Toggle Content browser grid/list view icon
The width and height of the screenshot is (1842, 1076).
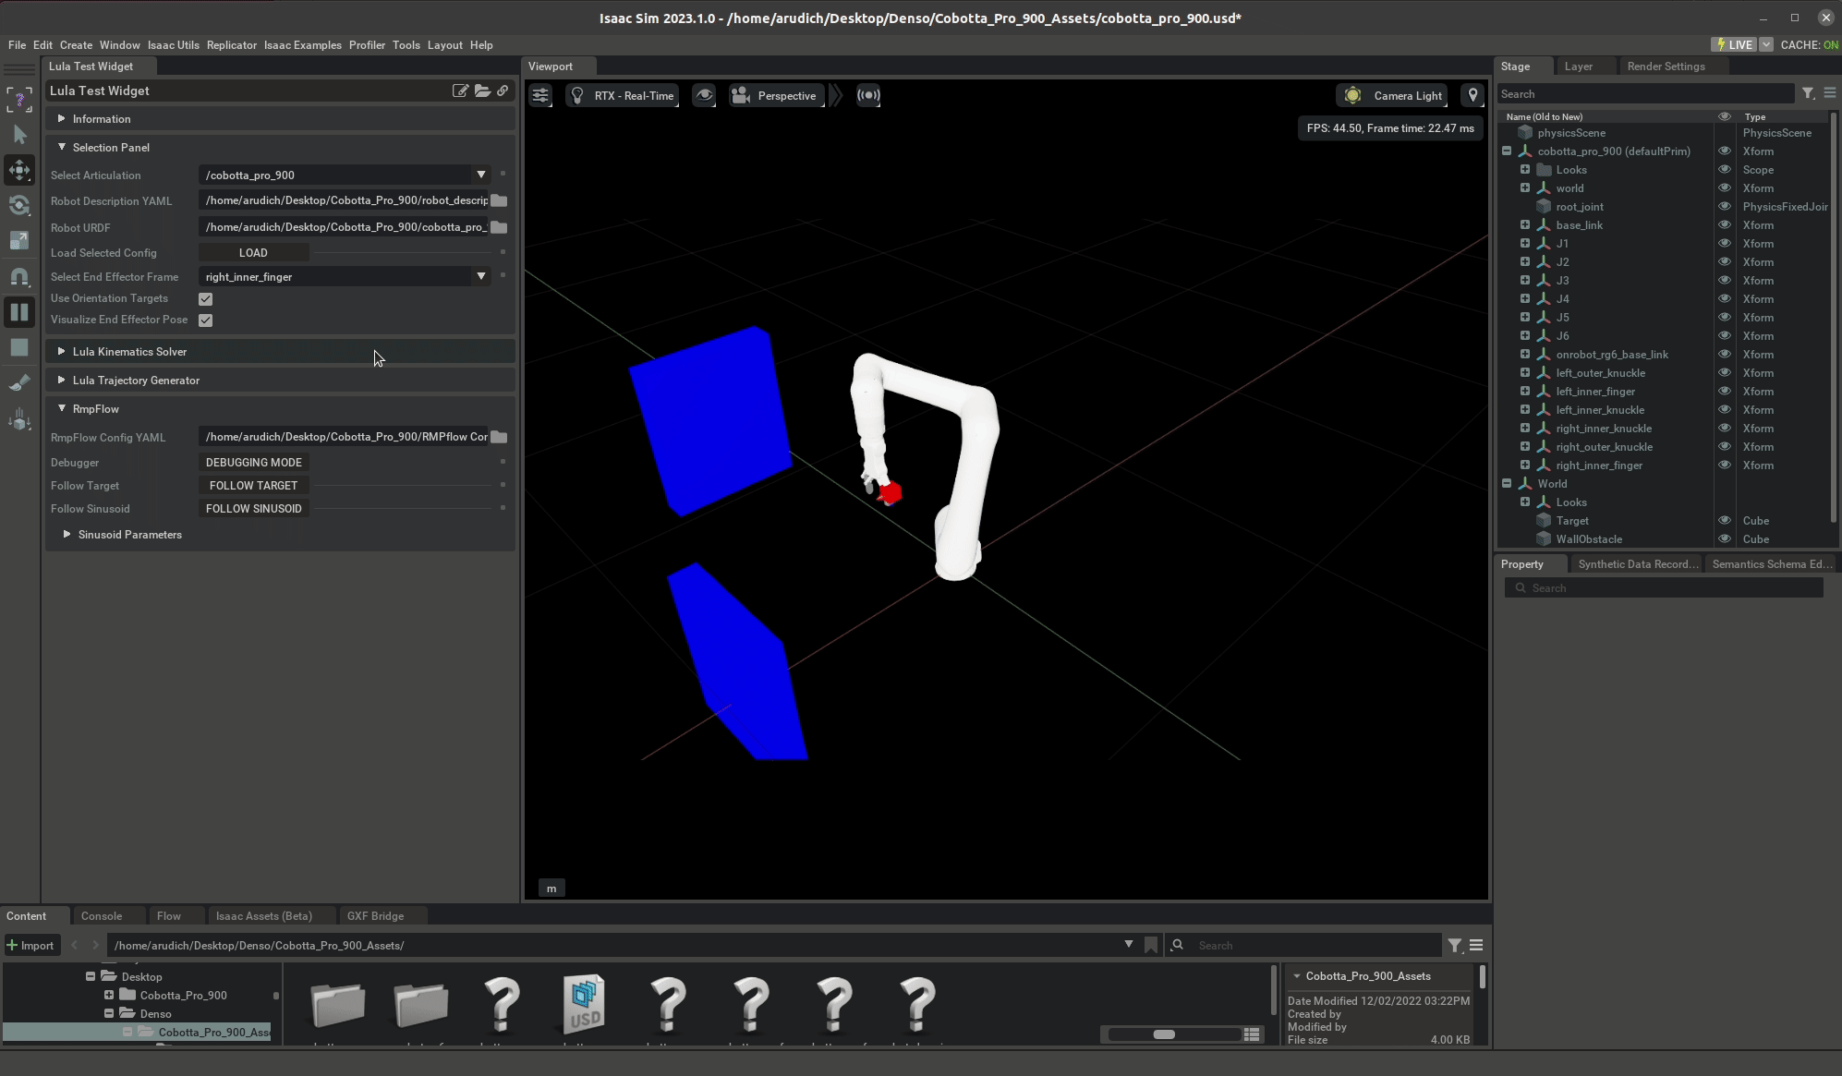[1252, 1034]
